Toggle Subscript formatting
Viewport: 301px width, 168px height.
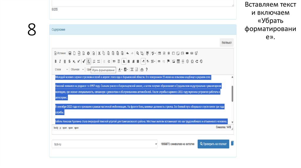(x=74, y=61)
